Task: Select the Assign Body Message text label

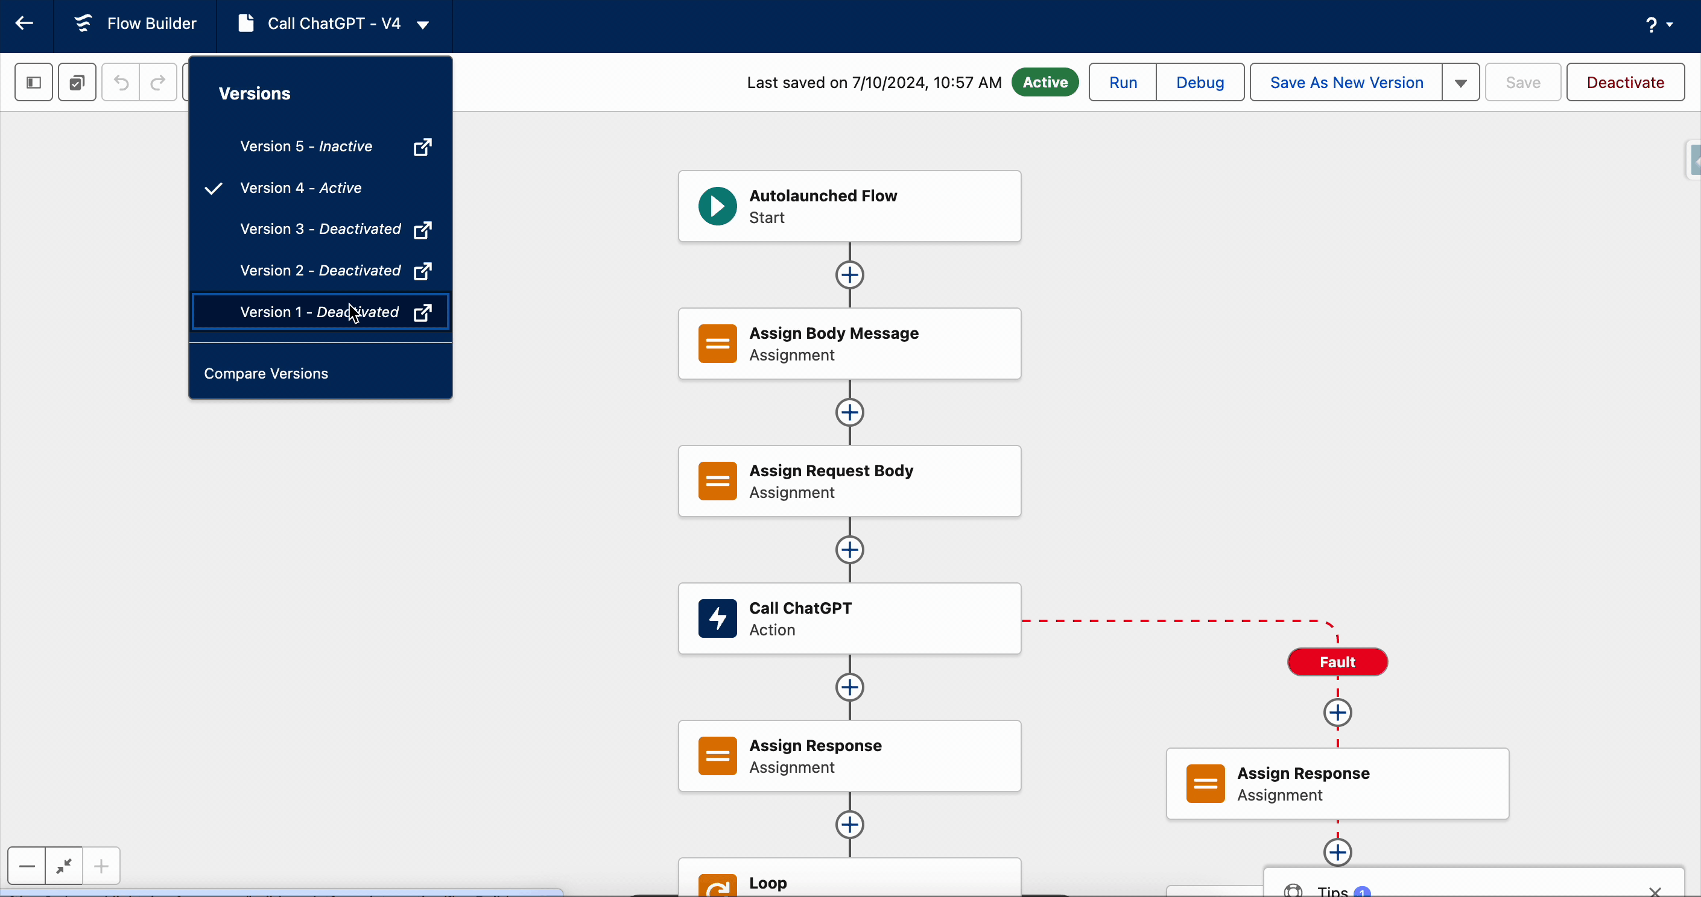Action: point(834,333)
